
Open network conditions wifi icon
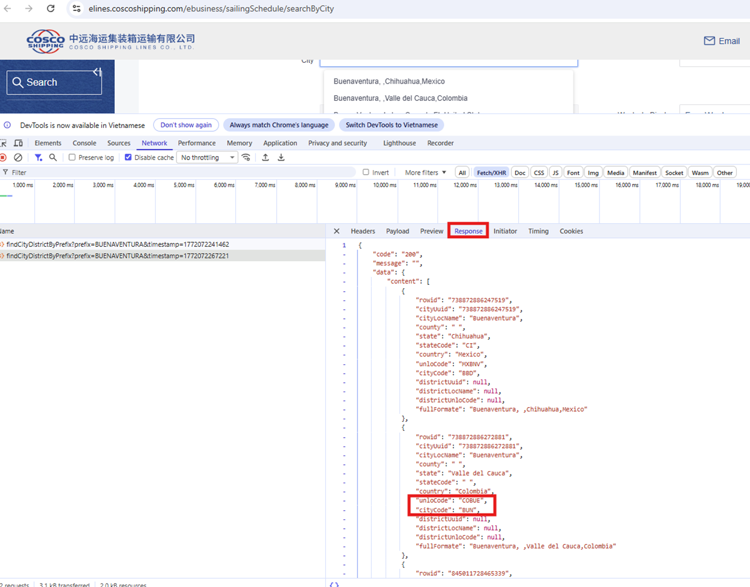point(246,157)
